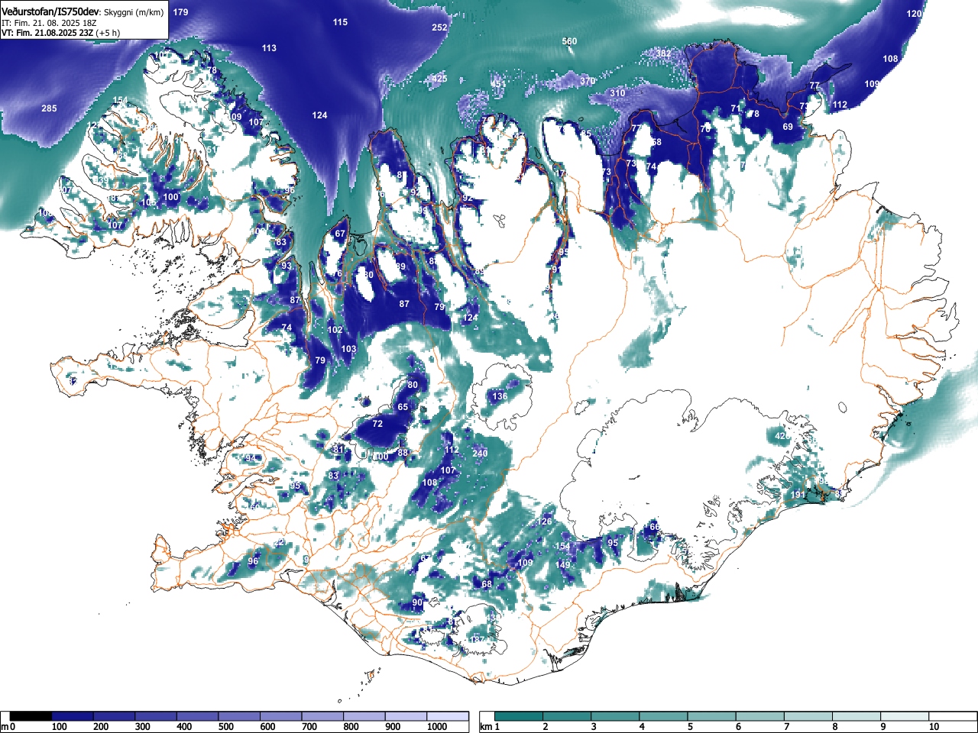Viewport: 978px width, 733px height.
Task: Click visibility value 90 in the south
Action: [x=417, y=602]
